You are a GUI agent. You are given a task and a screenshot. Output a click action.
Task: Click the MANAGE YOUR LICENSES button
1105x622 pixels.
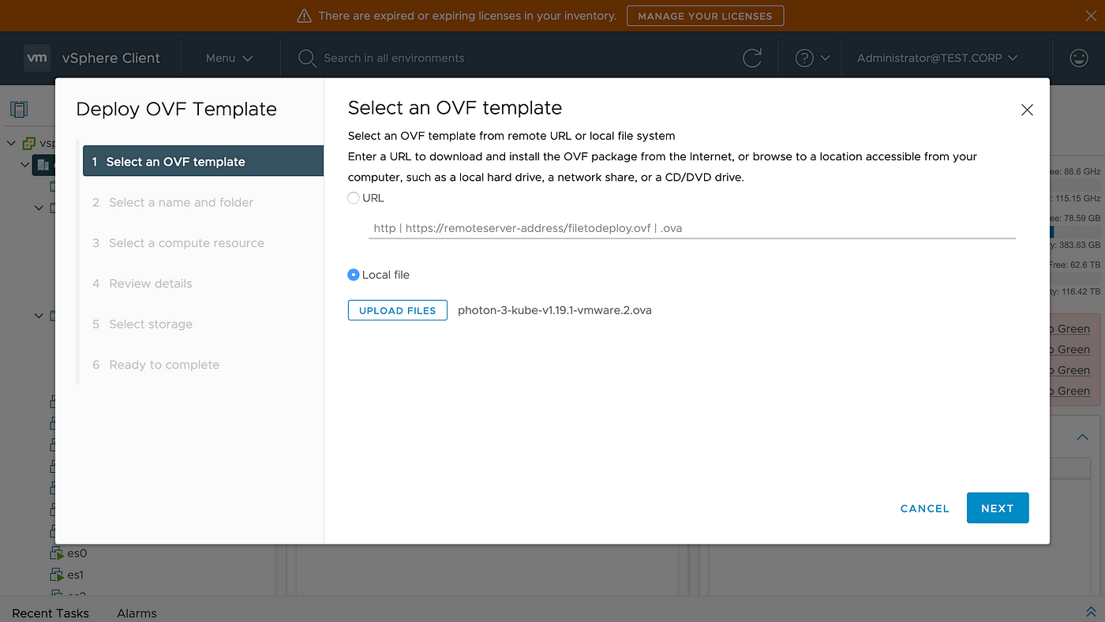(705, 16)
